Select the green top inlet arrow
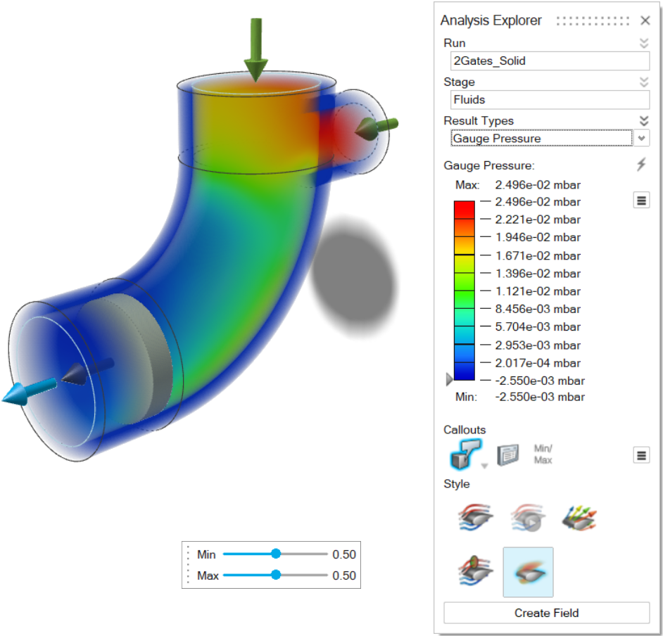663x636 pixels. 255,50
